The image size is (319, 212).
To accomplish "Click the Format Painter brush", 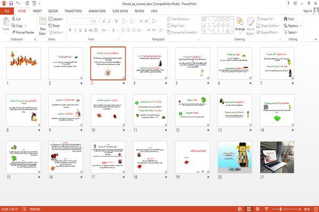I will (14, 32).
